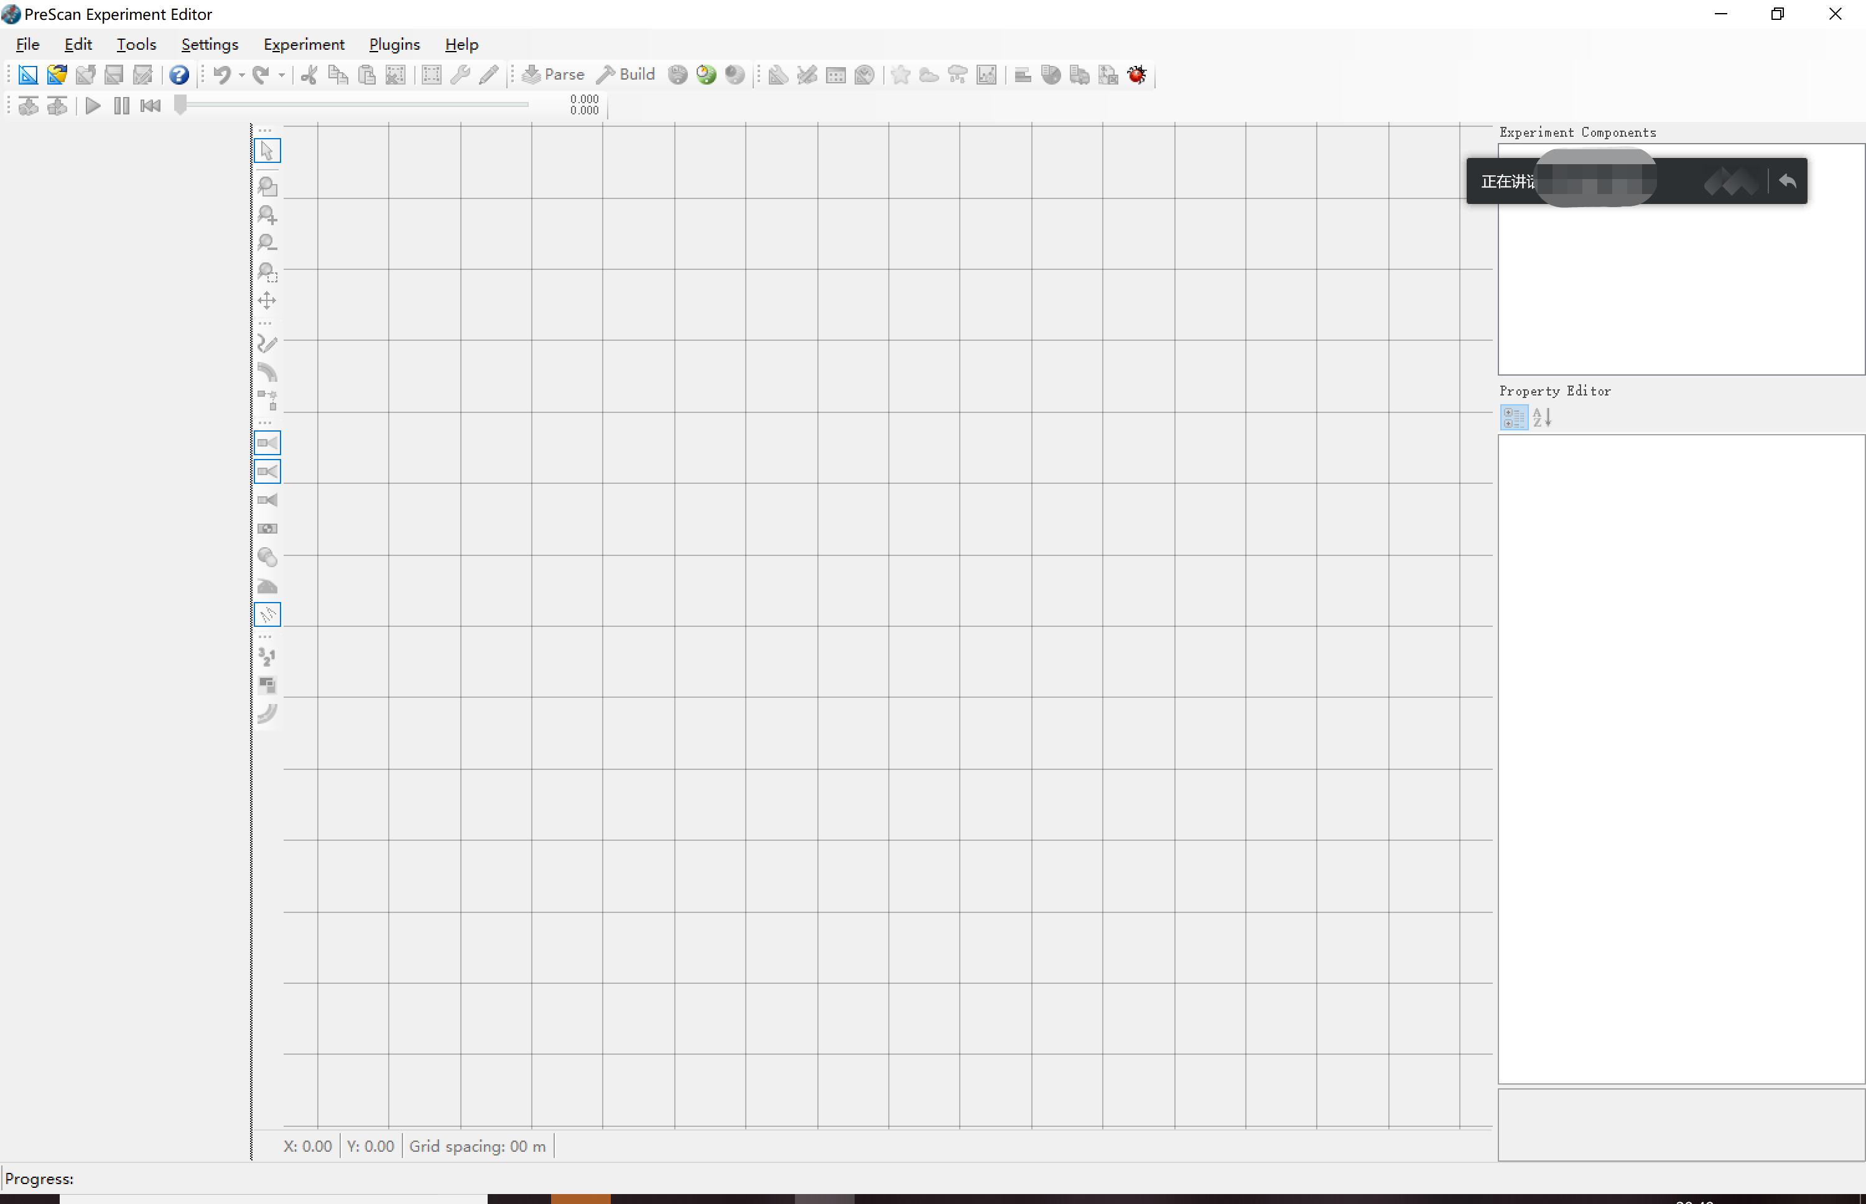
Task: Open help via the blue question mark icon
Action: click(x=179, y=74)
